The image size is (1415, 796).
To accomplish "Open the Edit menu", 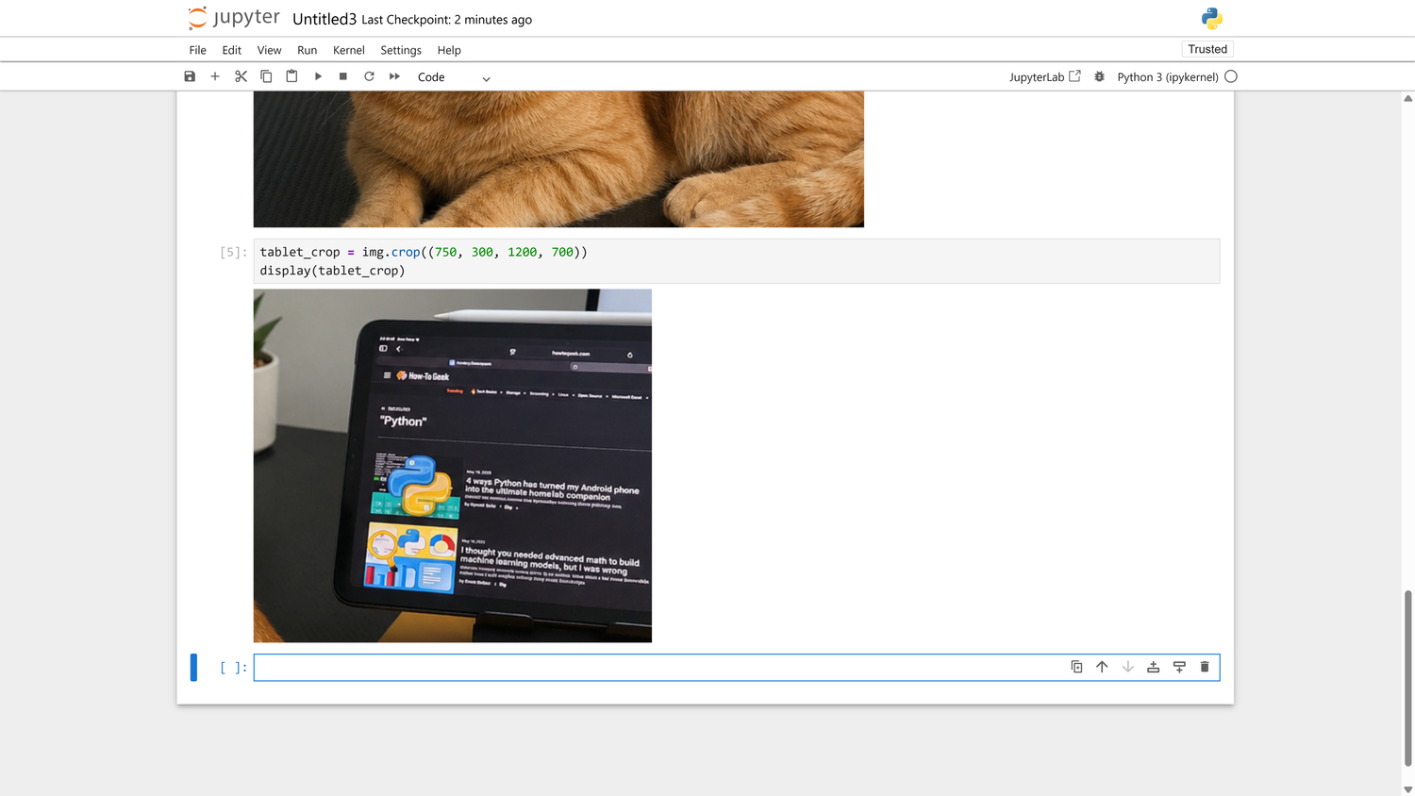I will point(231,50).
